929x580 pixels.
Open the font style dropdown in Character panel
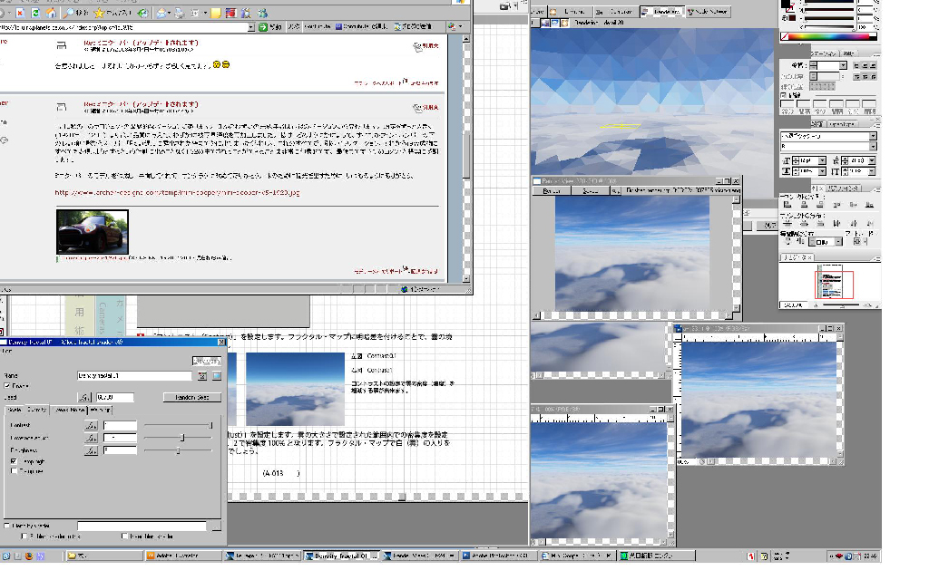(x=873, y=146)
